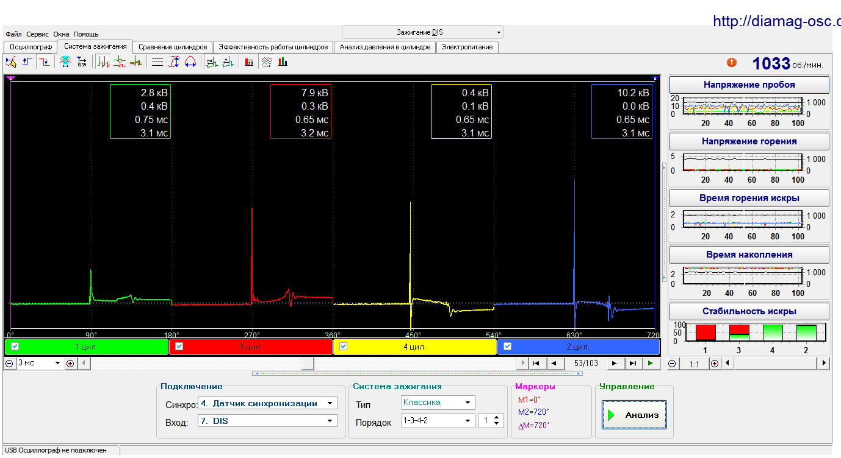Jump to last frame
841x458 pixels.
(633, 363)
